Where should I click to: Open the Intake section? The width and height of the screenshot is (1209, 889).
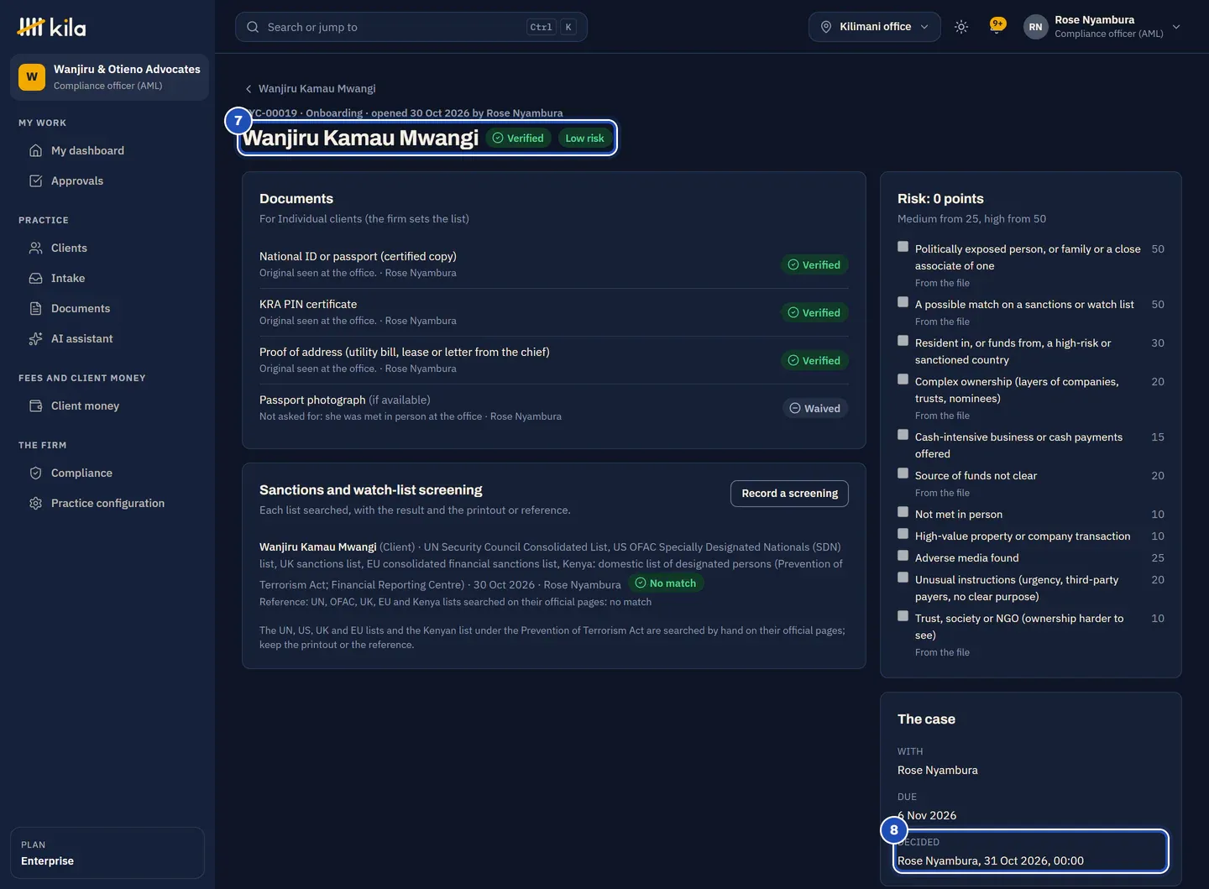click(x=107, y=278)
